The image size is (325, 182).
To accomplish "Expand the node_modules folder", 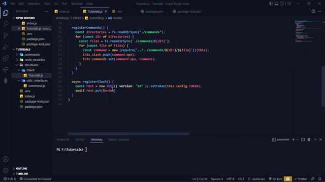I will click(35, 60).
